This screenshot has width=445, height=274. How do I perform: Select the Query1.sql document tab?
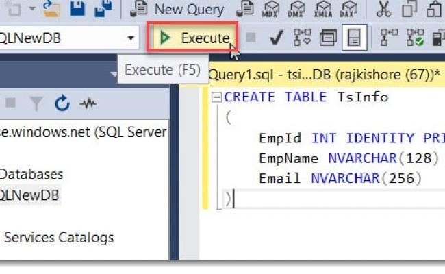point(325,75)
